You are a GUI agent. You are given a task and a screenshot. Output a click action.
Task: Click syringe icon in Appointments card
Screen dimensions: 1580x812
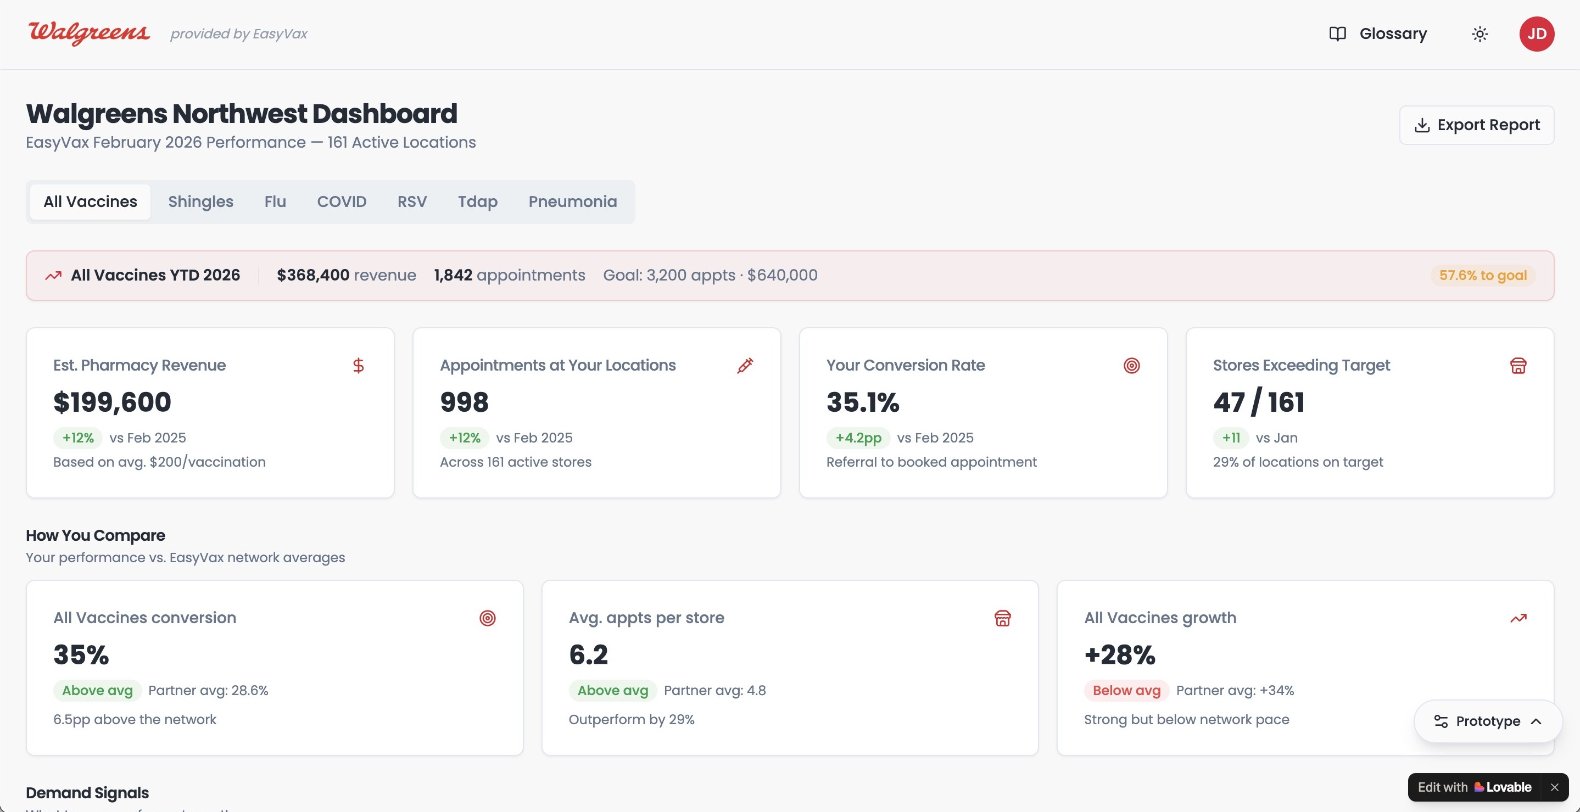745,366
